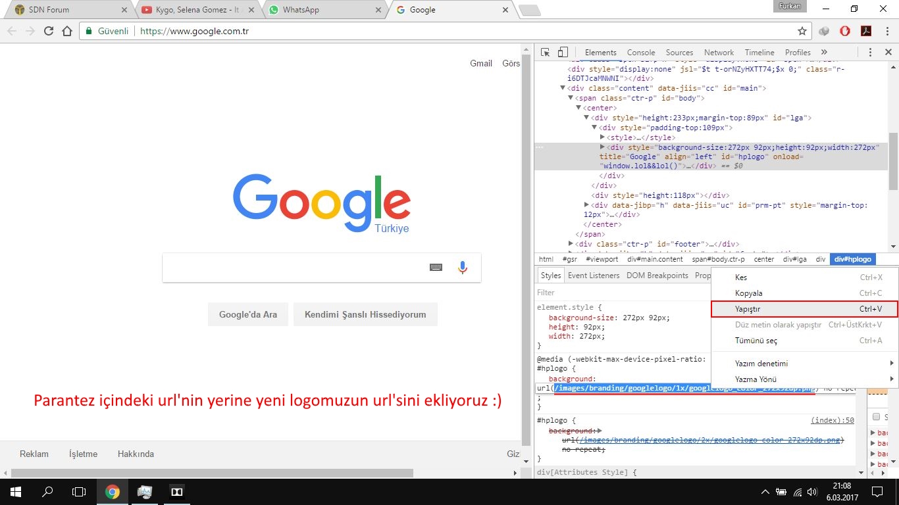
Task: Click the Google'da Ara button
Action: click(x=248, y=314)
